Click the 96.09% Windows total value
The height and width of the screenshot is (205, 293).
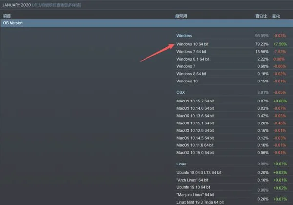point(262,36)
